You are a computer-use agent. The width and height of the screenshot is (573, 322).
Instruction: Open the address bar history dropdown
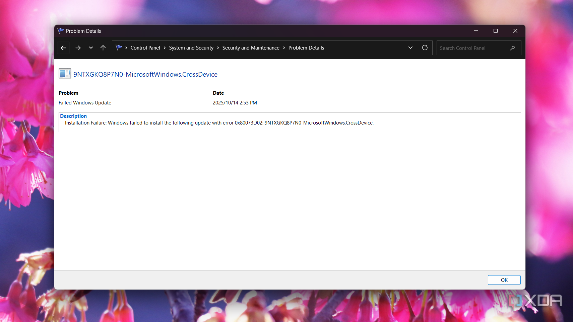tap(410, 48)
